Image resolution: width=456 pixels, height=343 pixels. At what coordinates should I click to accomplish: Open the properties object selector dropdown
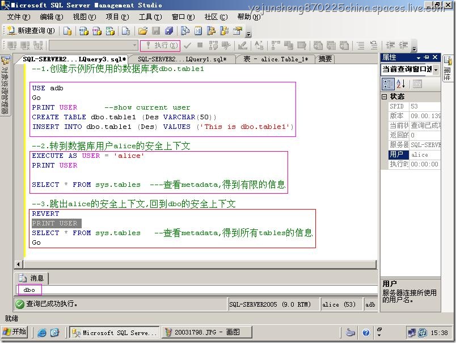coord(436,70)
